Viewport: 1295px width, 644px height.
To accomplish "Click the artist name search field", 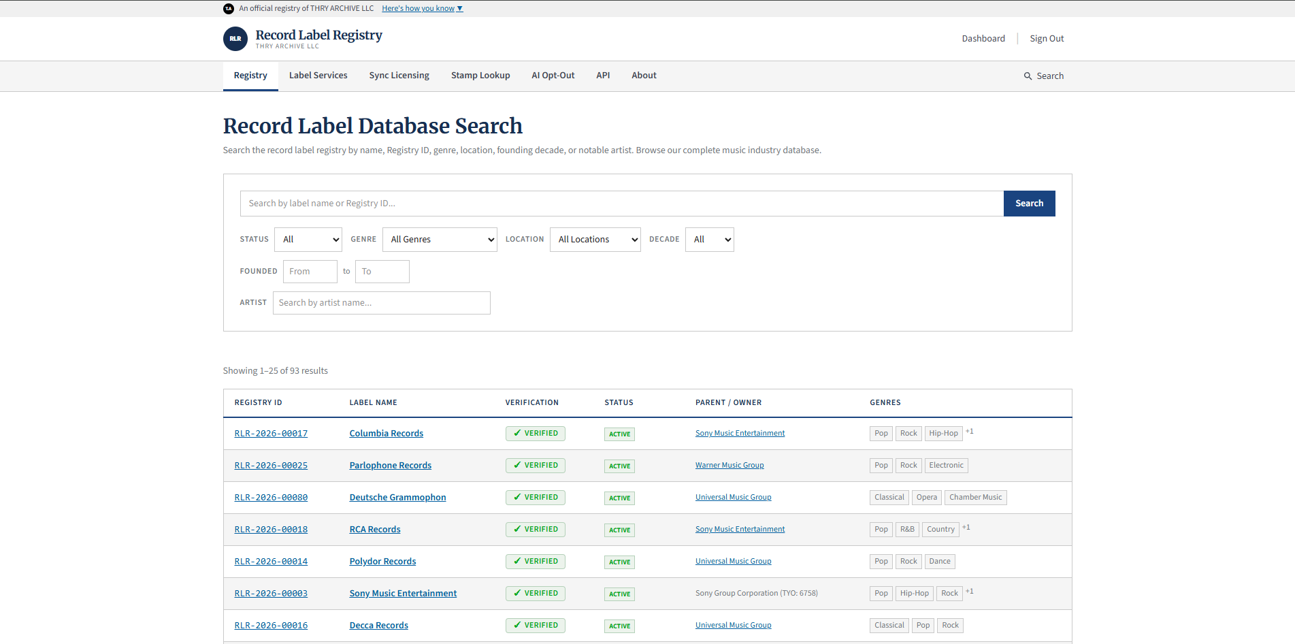I will click(382, 303).
